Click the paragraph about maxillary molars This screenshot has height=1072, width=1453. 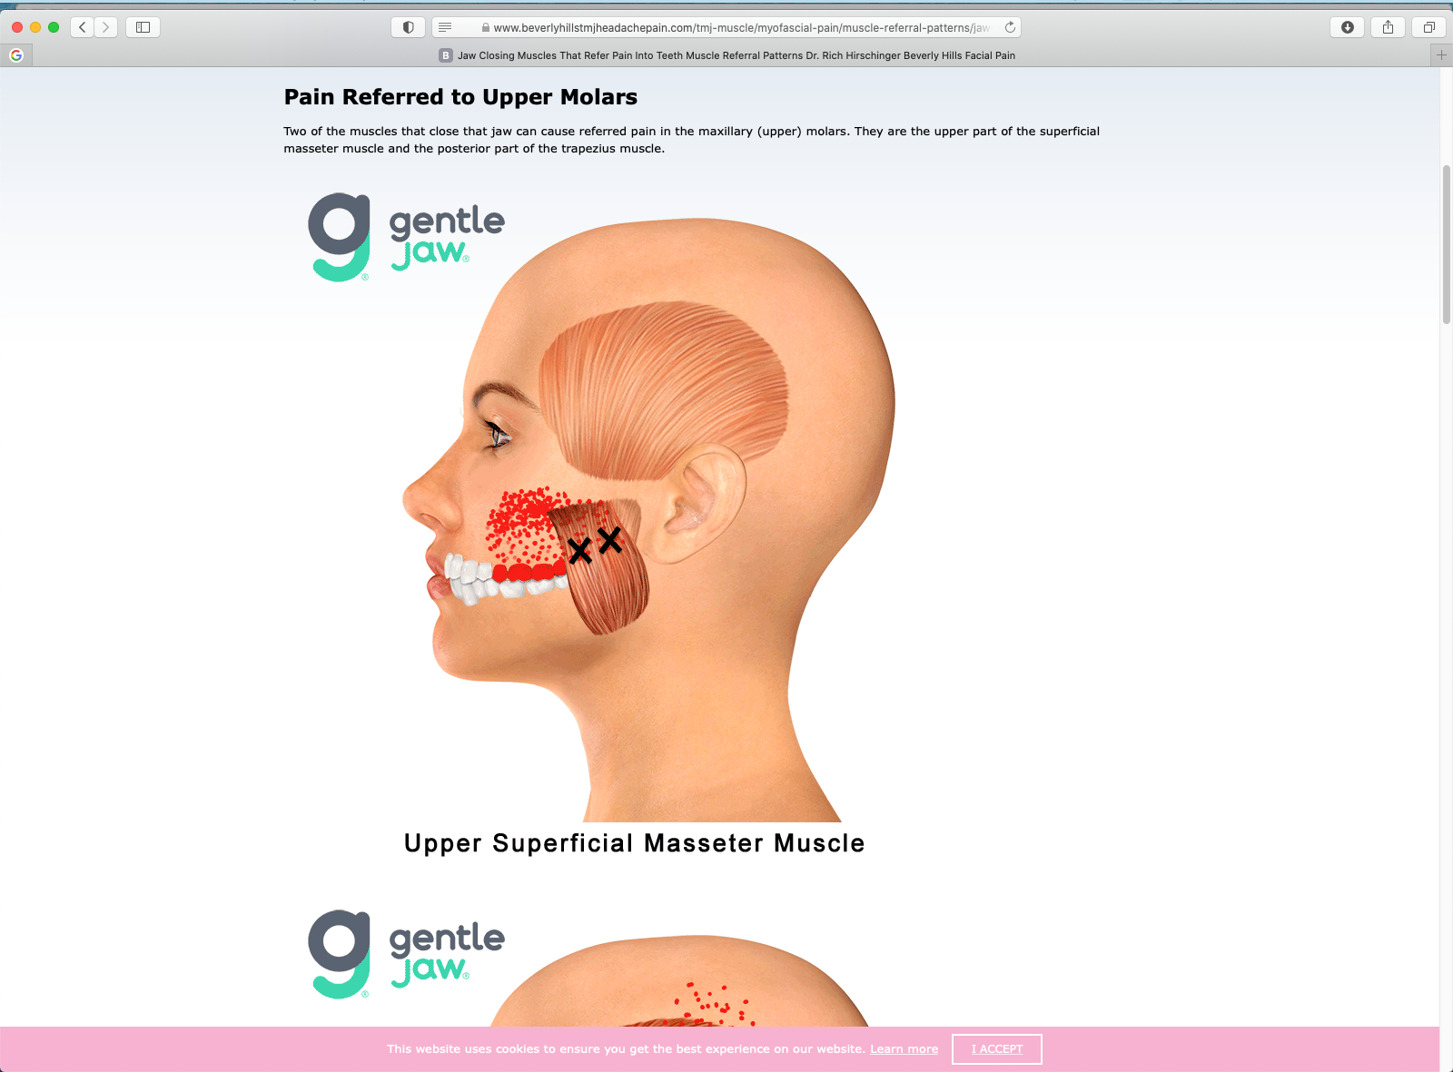point(691,140)
